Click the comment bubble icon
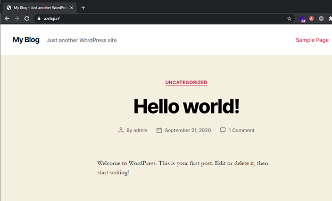This screenshot has width=332, height=201. point(223,130)
